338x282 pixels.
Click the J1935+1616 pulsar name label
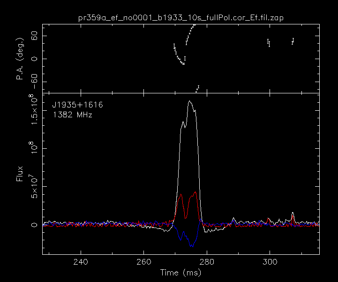click(x=77, y=105)
